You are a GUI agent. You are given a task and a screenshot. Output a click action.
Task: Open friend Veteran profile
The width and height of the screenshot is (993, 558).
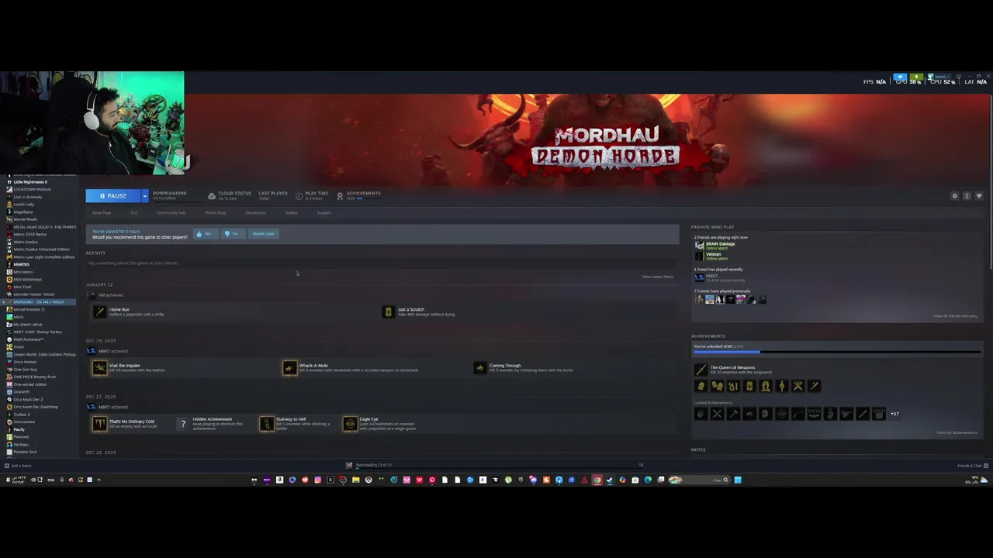pyautogui.click(x=714, y=253)
